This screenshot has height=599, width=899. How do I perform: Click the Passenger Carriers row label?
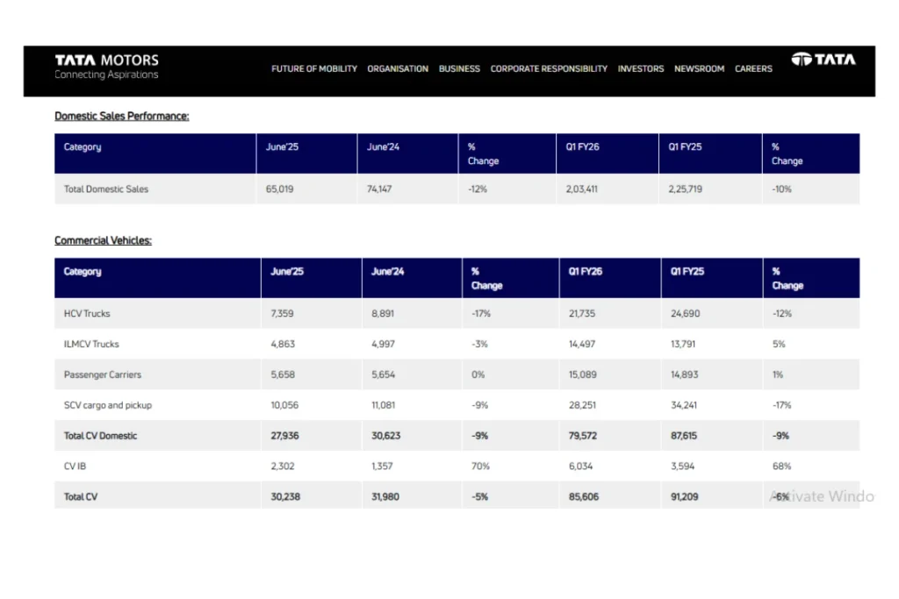click(x=103, y=374)
